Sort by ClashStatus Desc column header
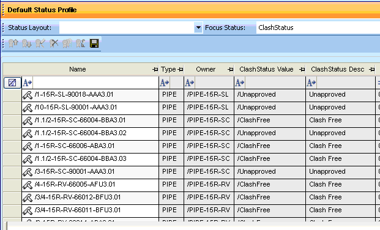Viewport: 380px width, 230px height. 338,69
